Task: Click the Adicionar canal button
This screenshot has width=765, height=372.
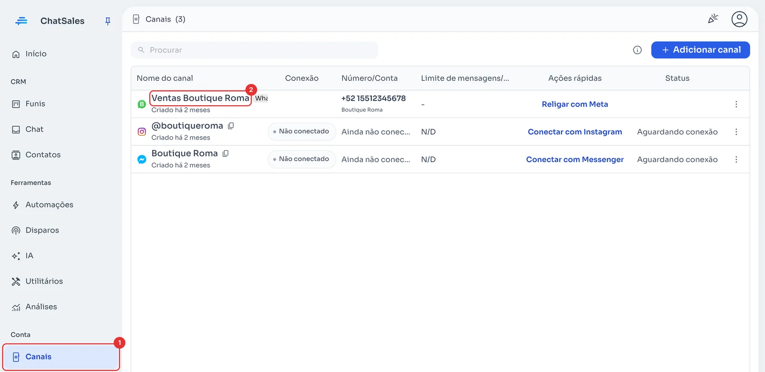Action: click(700, 50)
